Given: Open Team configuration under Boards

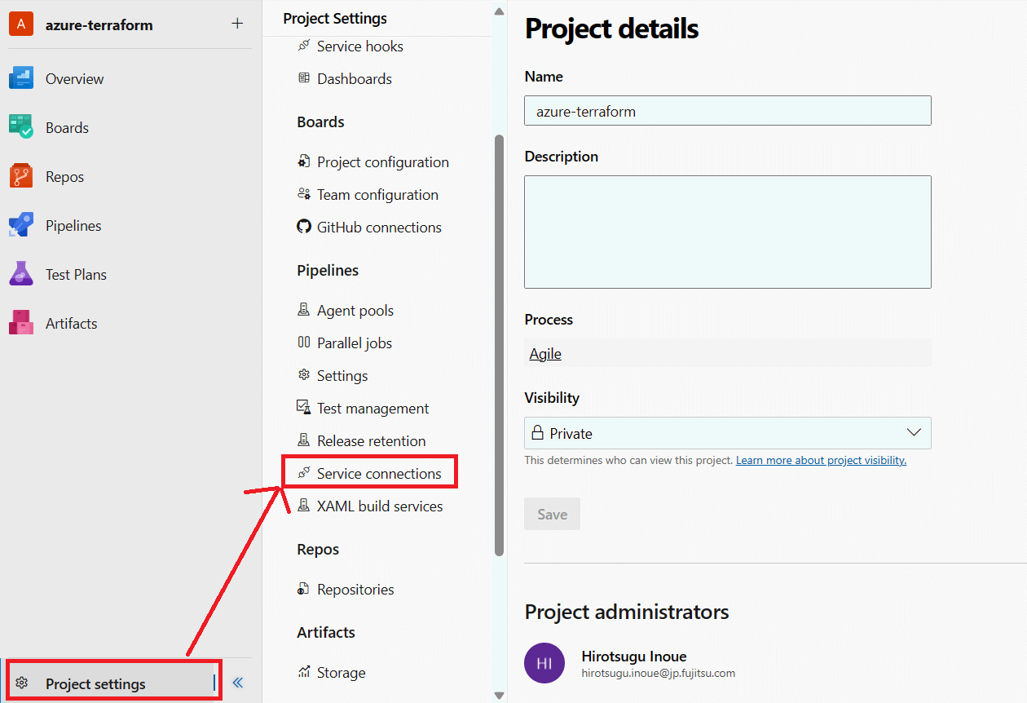Looking at the screenshot, I should click(x=377, y=194).
